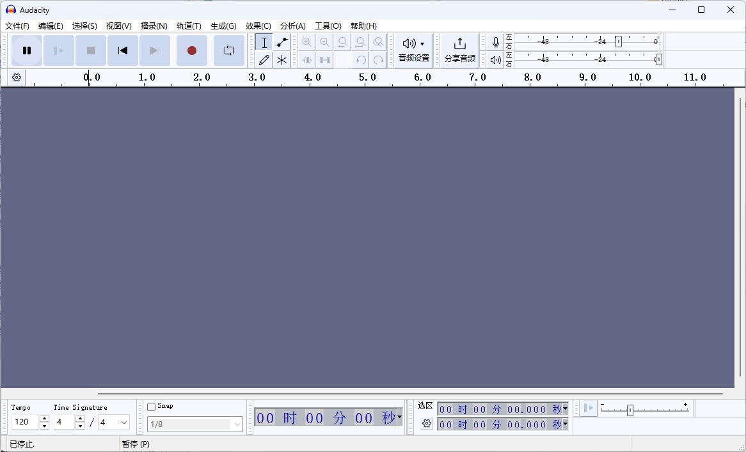Open the timeline options gear icon
The height and width of the screenshot is (452, 746).
point(16,77)
